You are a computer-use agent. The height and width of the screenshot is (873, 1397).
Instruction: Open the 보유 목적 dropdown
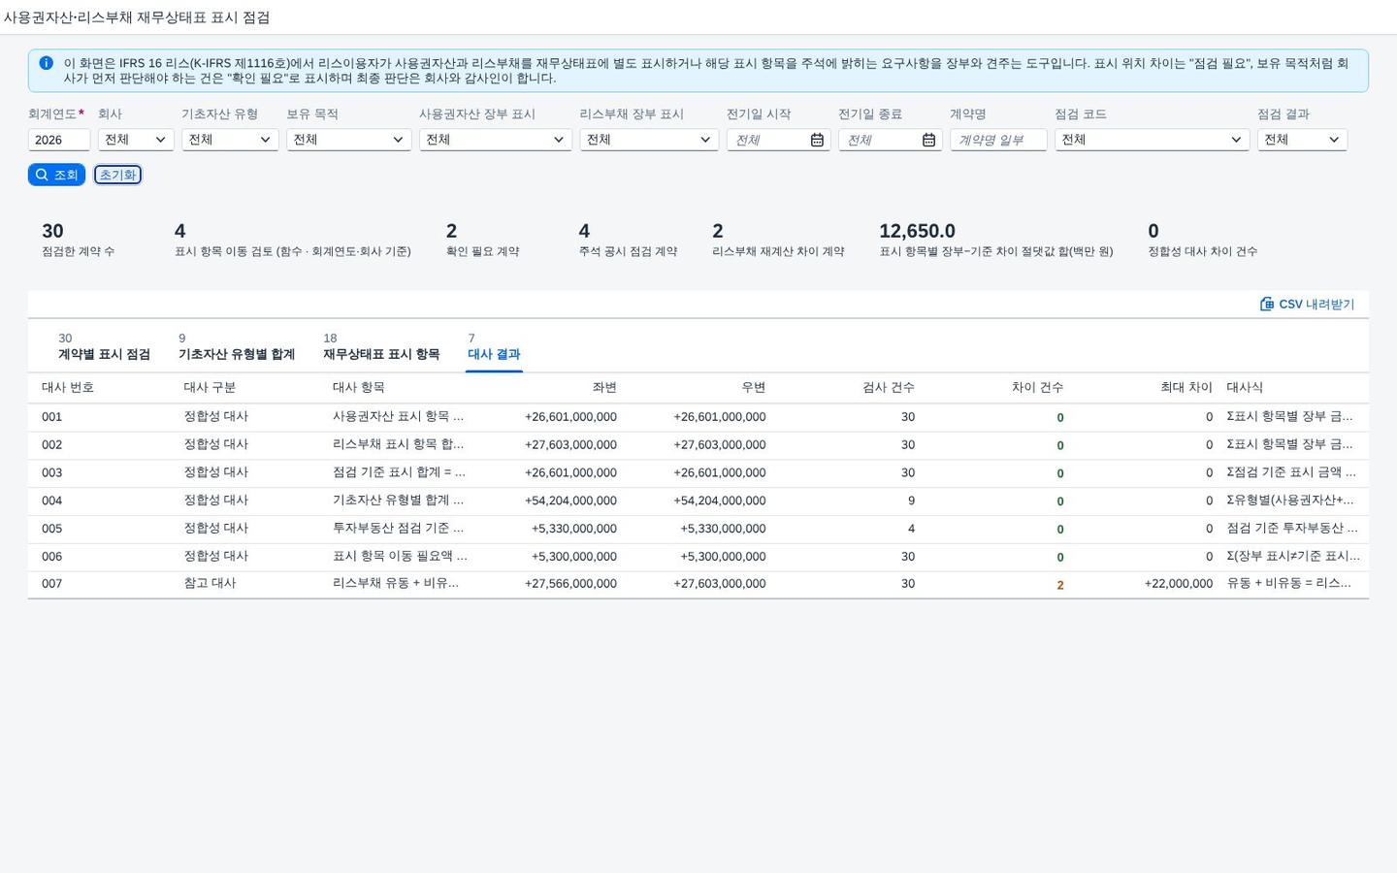[x=349, y=140]
